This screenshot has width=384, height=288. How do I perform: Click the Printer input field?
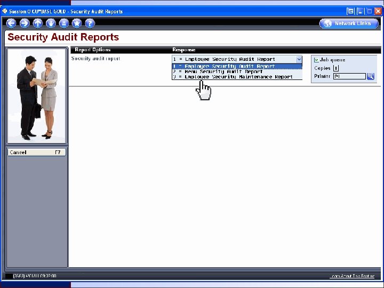pyautogui.click(x=349, y=76)
